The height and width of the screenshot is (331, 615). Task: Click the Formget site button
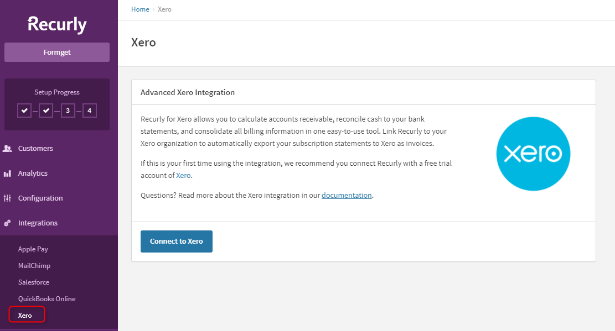tap(57, 52)
